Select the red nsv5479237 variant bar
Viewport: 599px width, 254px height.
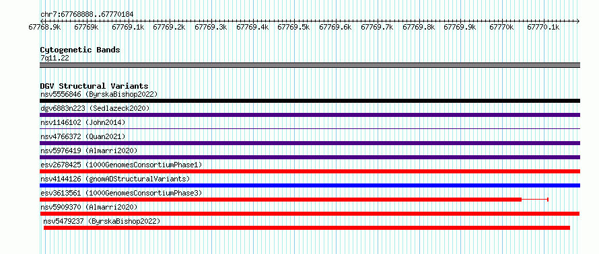[x=307, y=228]
